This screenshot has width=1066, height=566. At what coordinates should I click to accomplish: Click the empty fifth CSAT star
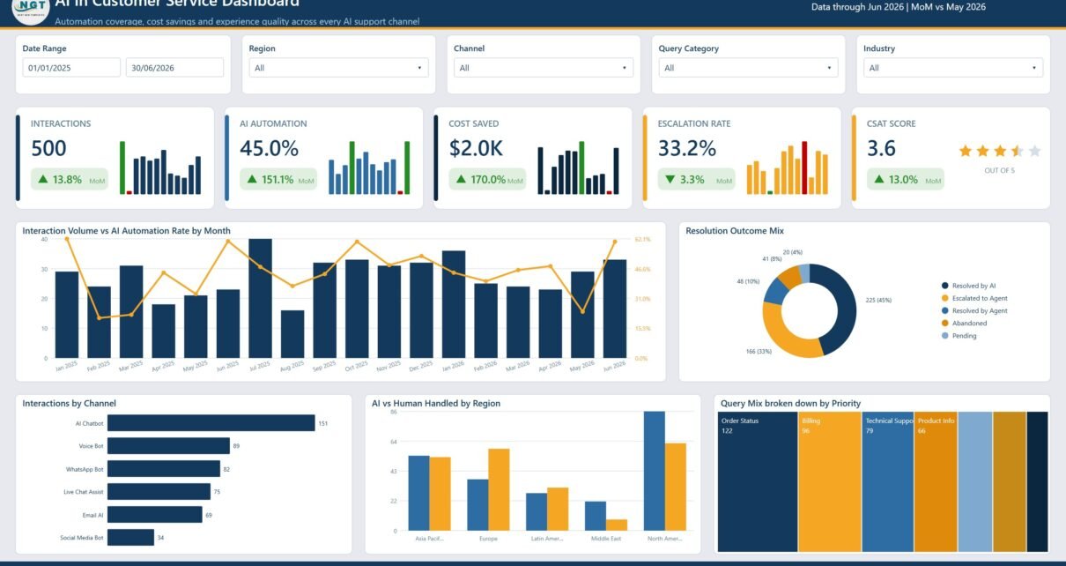click(1034, 151)
